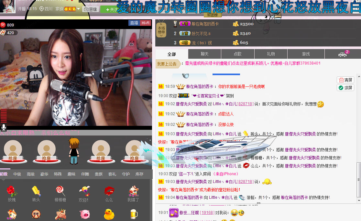Choose the beer mug gift

tap(133, 214)
